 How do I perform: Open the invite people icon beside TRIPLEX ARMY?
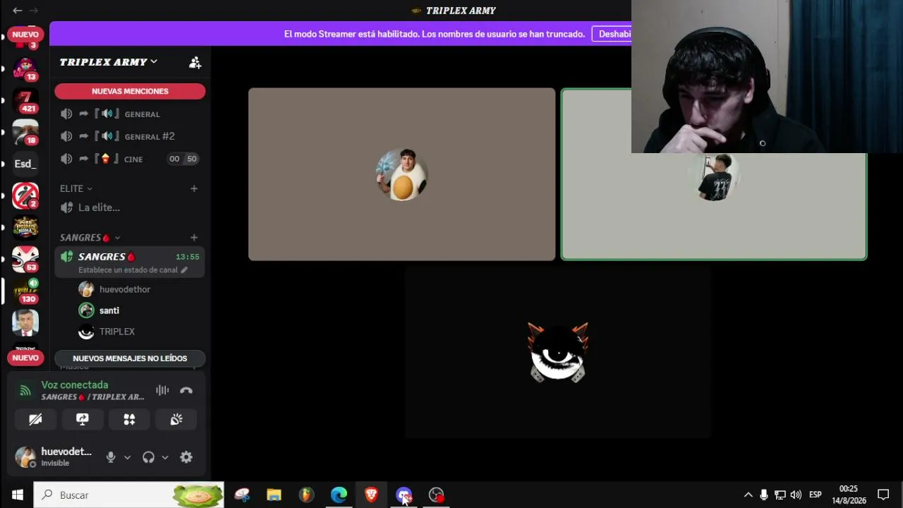pyautogui.click(x=195, y=63)
